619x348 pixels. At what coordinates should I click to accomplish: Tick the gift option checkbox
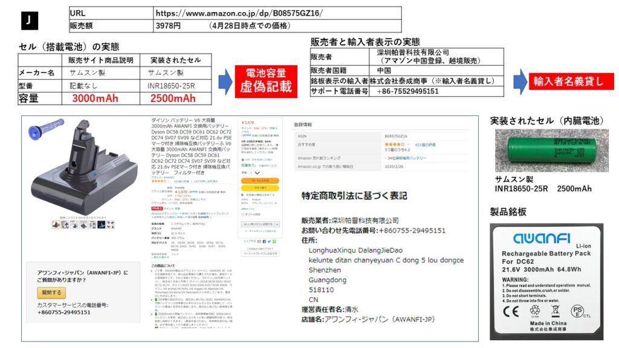click(x=243, y=214)
